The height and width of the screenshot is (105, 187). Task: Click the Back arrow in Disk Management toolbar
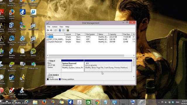pos(48,30)
